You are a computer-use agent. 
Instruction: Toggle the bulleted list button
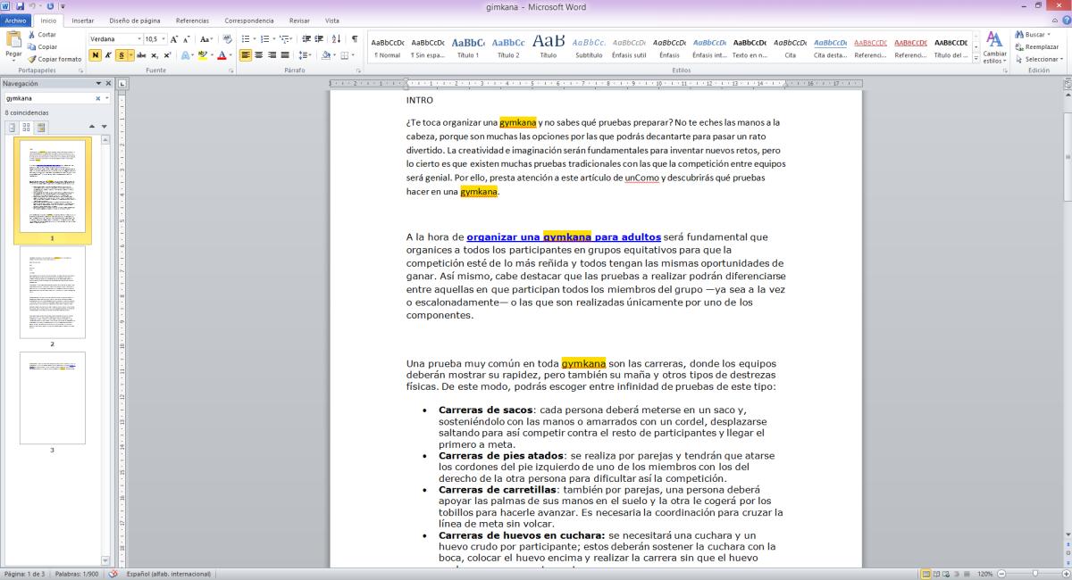(x=247, y=39)
